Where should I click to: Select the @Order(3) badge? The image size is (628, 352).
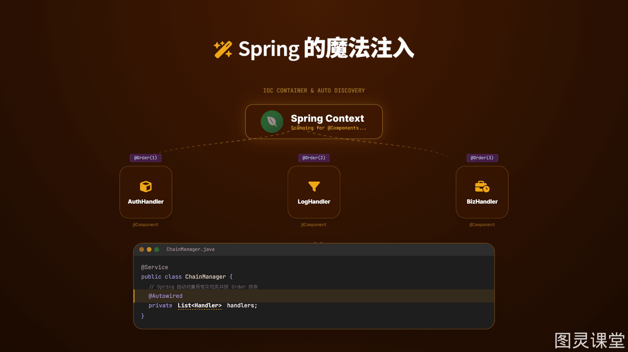pyautogui.click(x=482, y=158)
